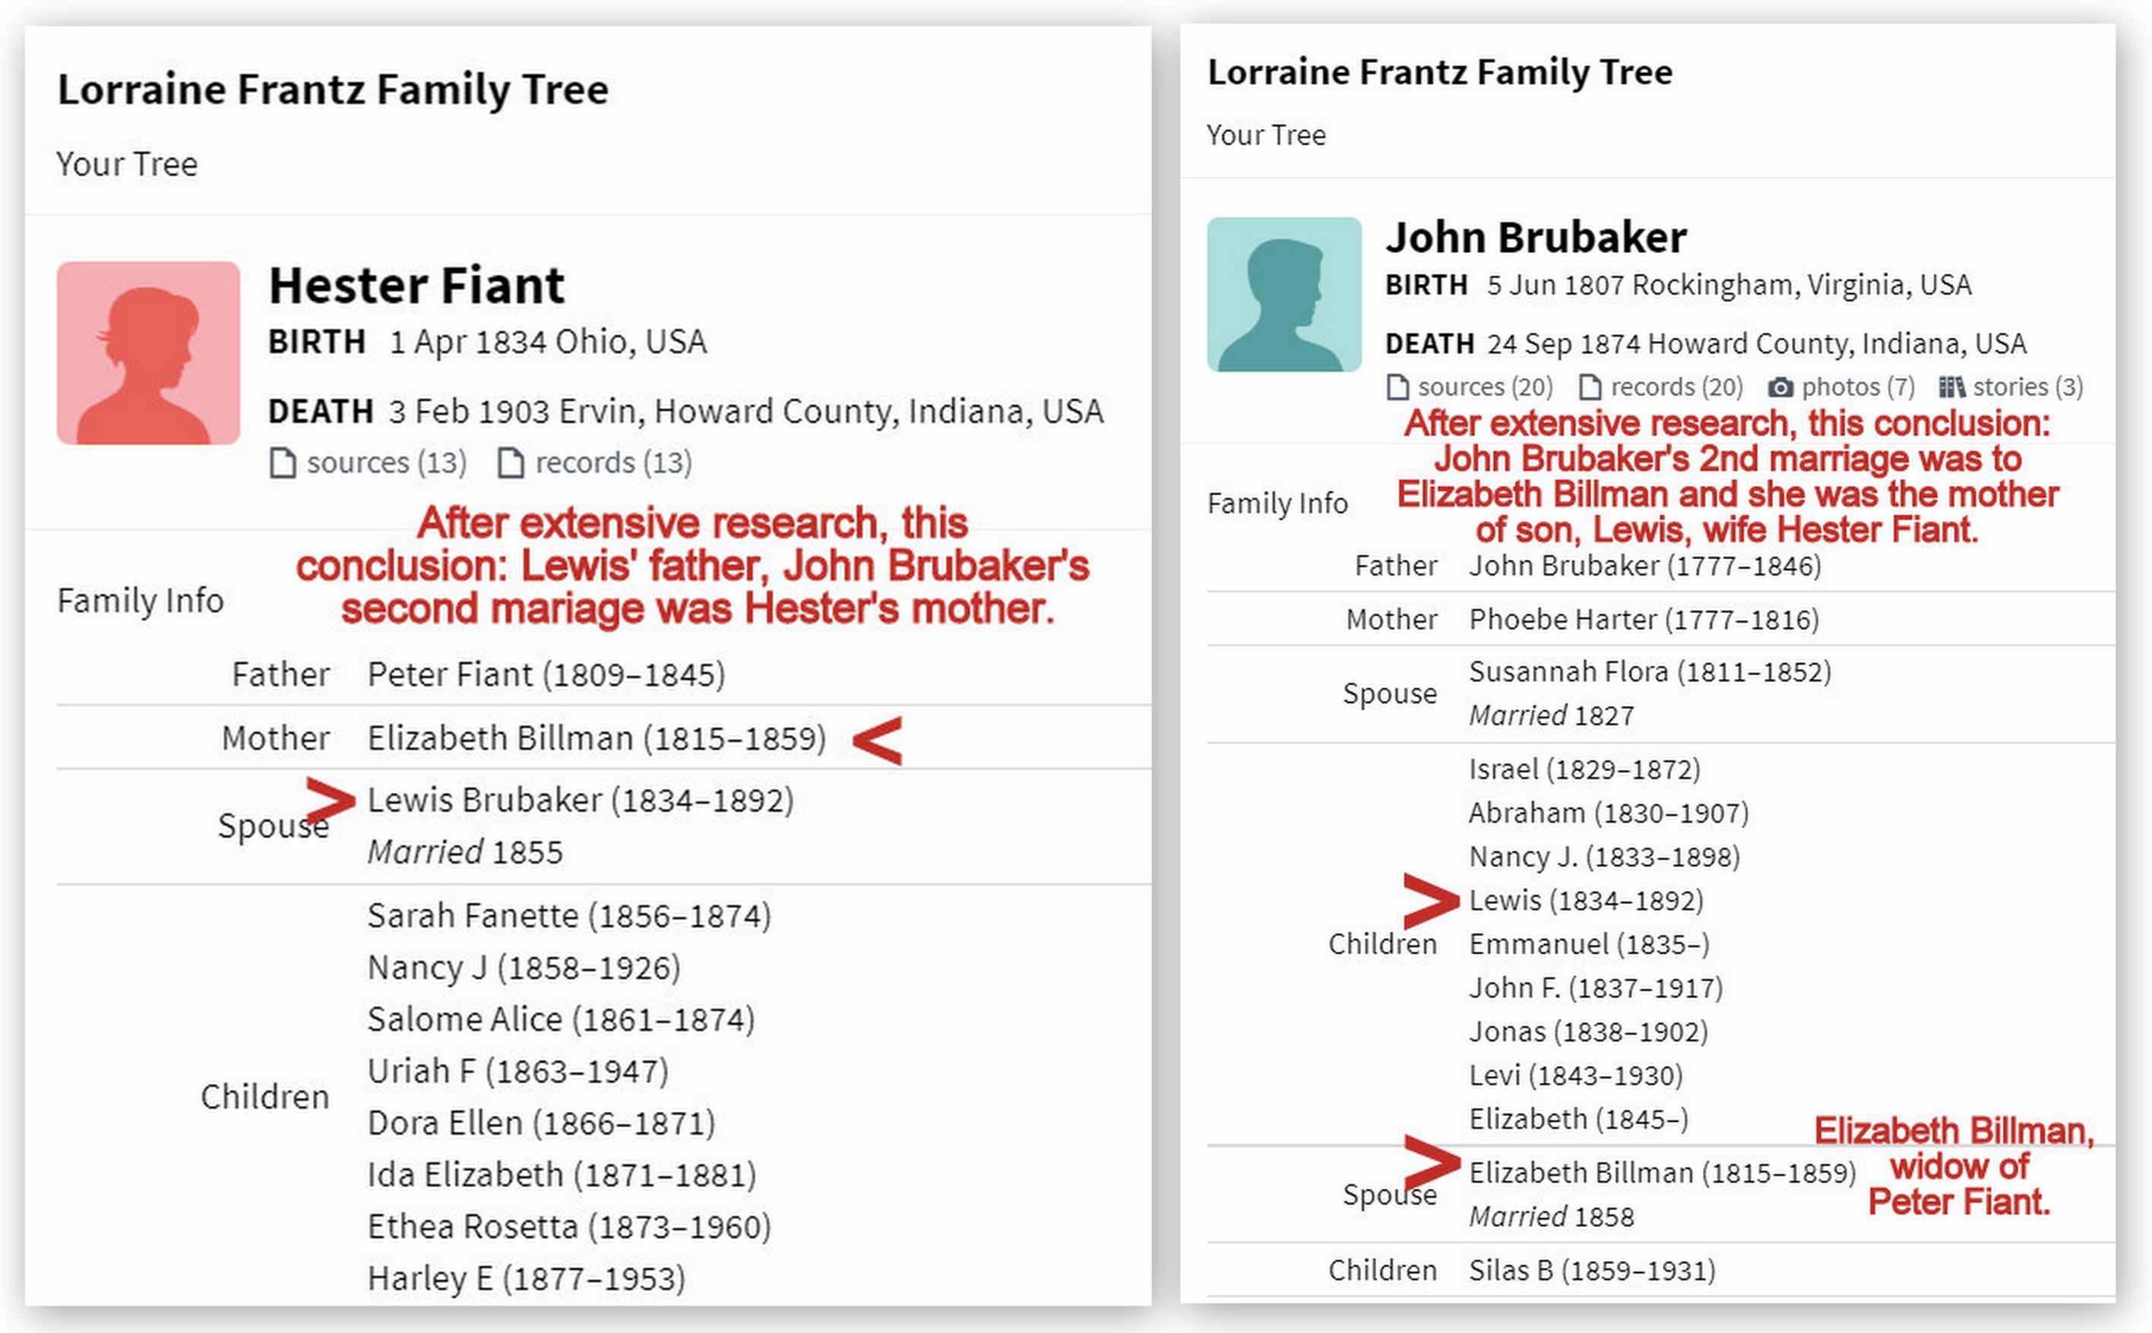Open child Sarah Fanette (1856–1874)

(x=569, y=916)
